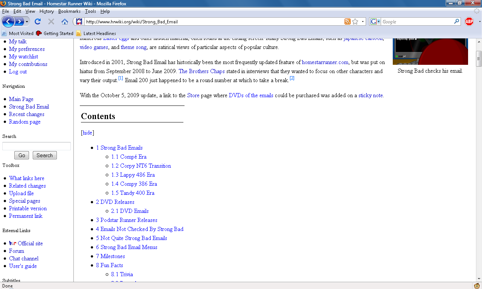This screenshot has height=289, width=482.
Task: Open the sticky note link
Action: point(371,95)
